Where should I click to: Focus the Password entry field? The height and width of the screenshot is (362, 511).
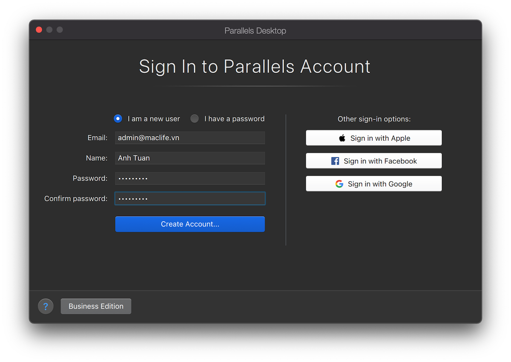click(190, 178)
